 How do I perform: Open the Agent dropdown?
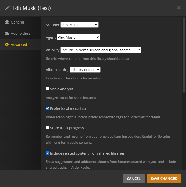[x=78, y=37]
